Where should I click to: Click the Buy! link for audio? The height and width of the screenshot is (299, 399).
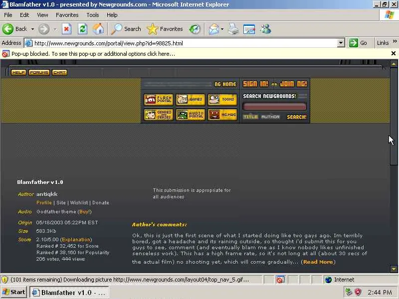click(85, 211)
